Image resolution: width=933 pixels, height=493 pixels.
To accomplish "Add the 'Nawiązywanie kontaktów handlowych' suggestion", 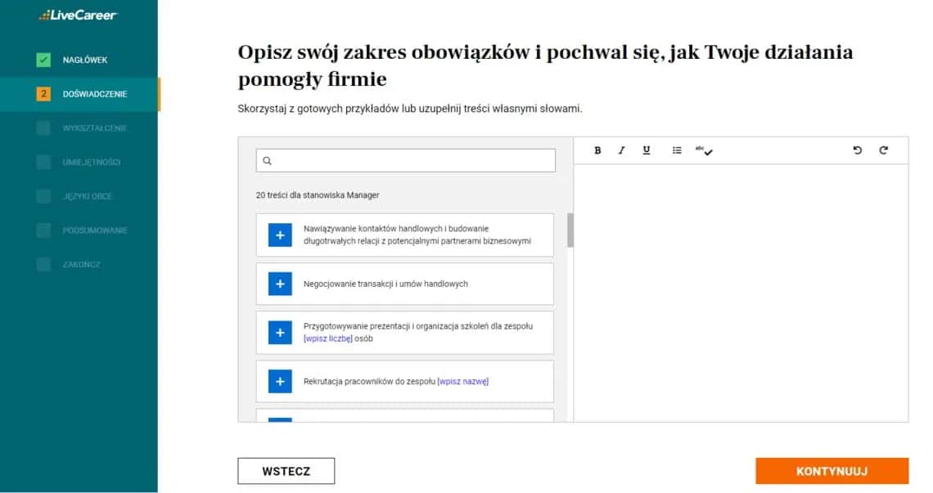I will pos(280,235).
